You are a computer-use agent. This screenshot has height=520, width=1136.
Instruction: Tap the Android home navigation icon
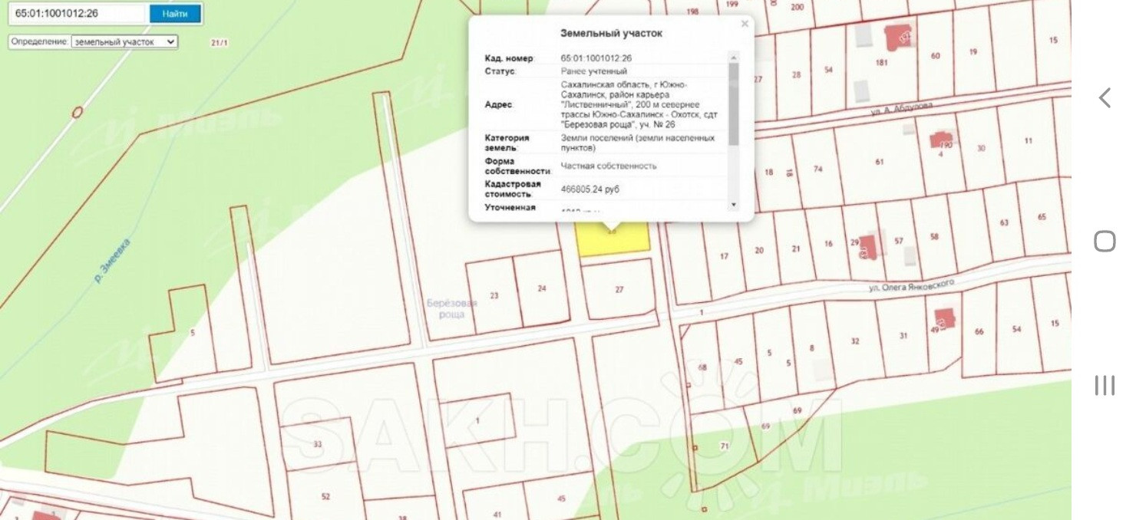1105,242
